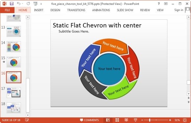Click the Repeat action icon
The width and height of the screenshot is (191, 123).
28,4
